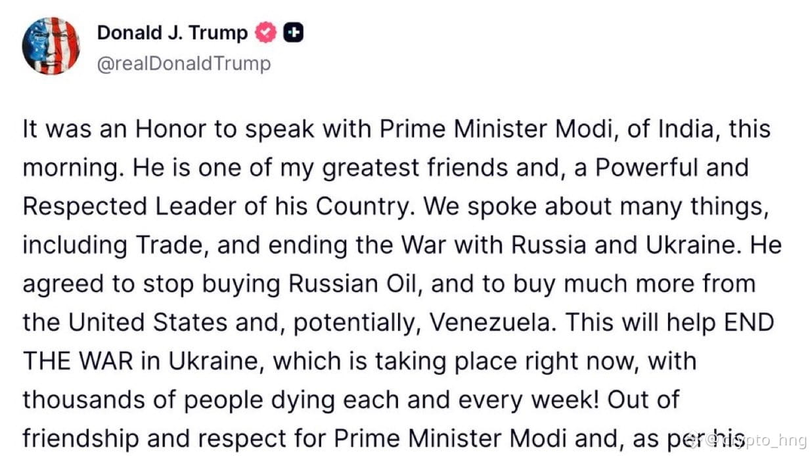Image resolution: width=812 pixels, height=456 pixels.
Task: Click the dark plus badge beside the name
Action: (x=293, y=32)
